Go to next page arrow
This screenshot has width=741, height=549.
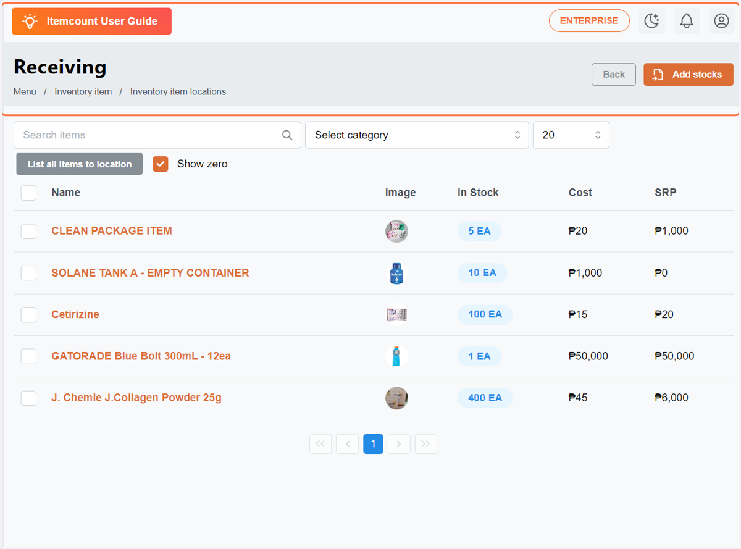(x=399, y=444)
